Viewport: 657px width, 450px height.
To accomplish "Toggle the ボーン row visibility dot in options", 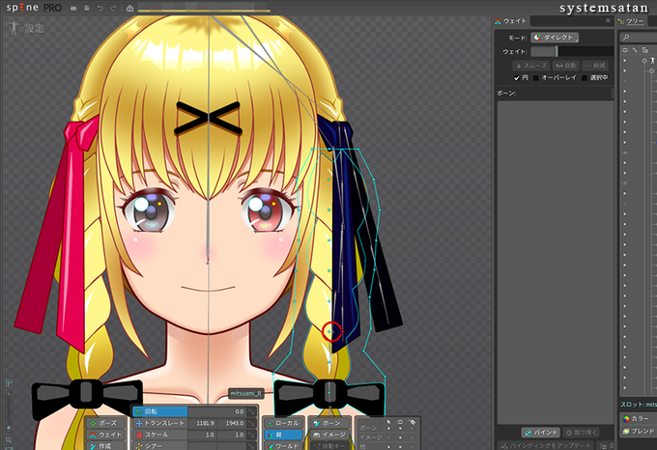I will pyautogui.click(x=400, y=428).
